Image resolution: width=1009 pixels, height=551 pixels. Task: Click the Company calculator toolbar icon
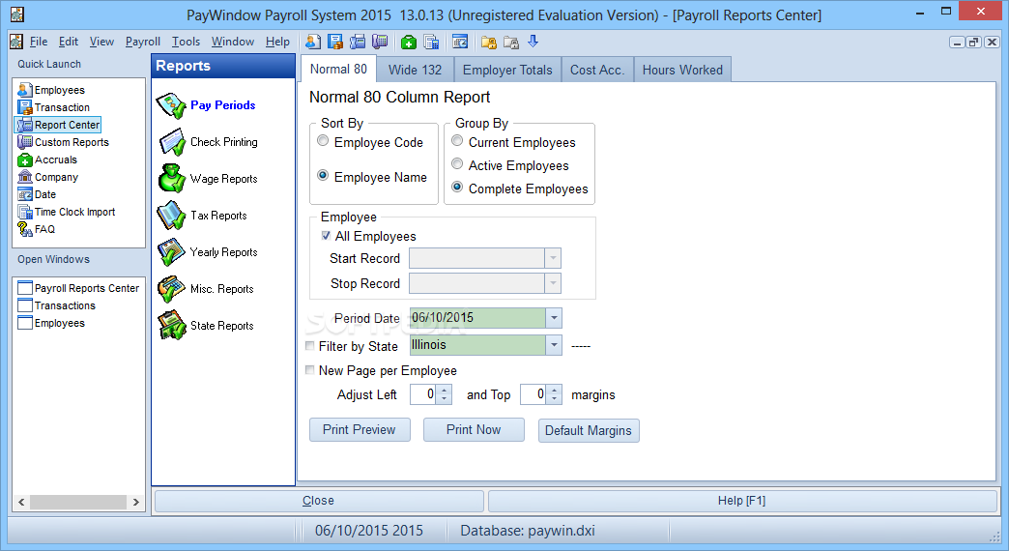[431, 42]
